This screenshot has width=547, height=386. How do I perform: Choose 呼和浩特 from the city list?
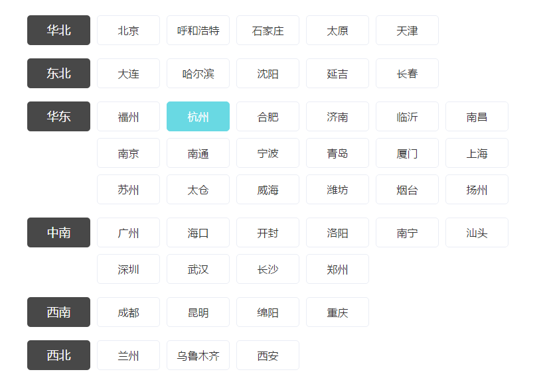198,31
